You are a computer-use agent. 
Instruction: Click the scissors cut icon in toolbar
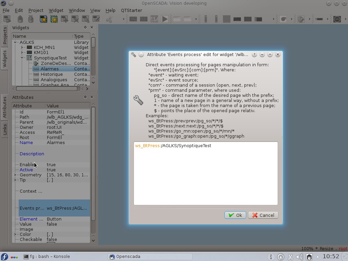(x=109, y=19)
